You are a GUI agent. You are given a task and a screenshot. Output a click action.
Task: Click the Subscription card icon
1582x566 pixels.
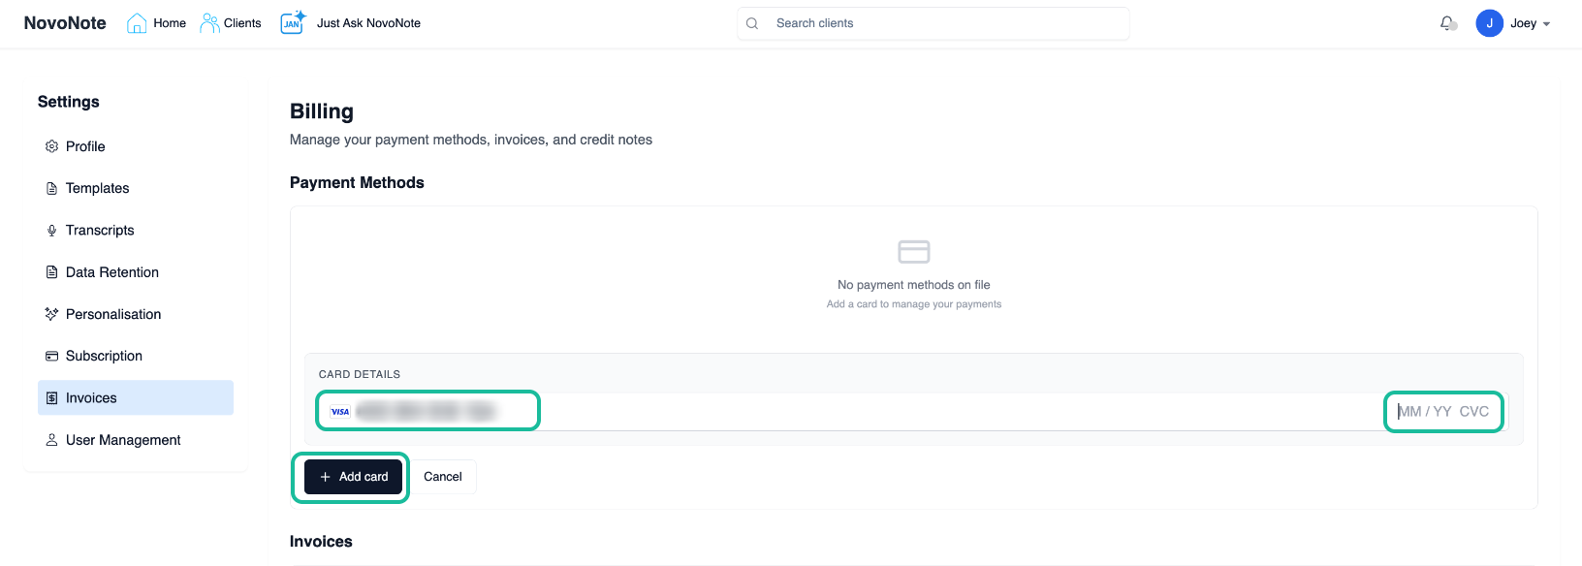click(x=52, y=357)
